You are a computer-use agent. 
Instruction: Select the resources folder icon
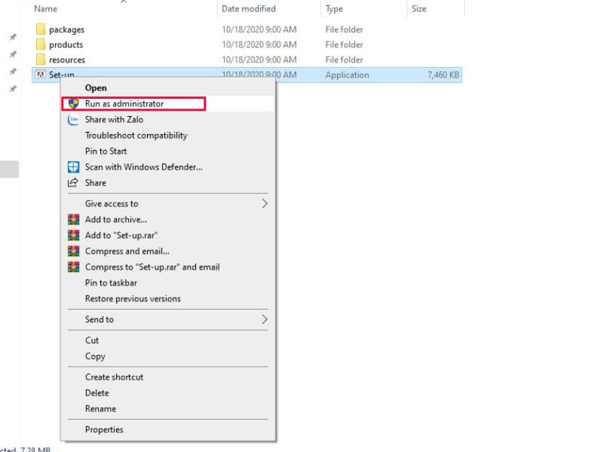click(41, 60)
